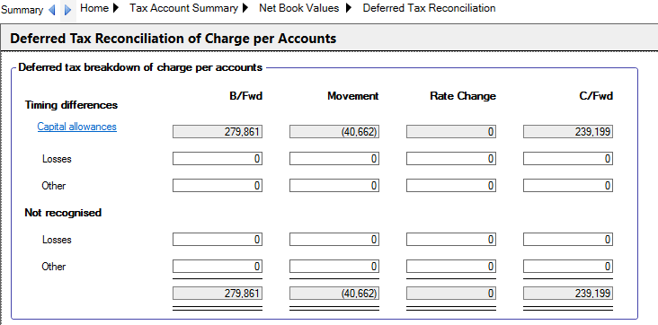This screenshot has height=325, width=658.
Task: Edit Timing differences Losses Rate Change field
Action: (451, 159)
